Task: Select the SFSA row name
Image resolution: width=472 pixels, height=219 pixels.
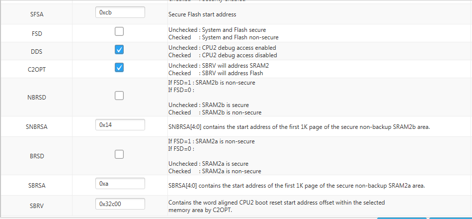Action: (x=36, y=14)
